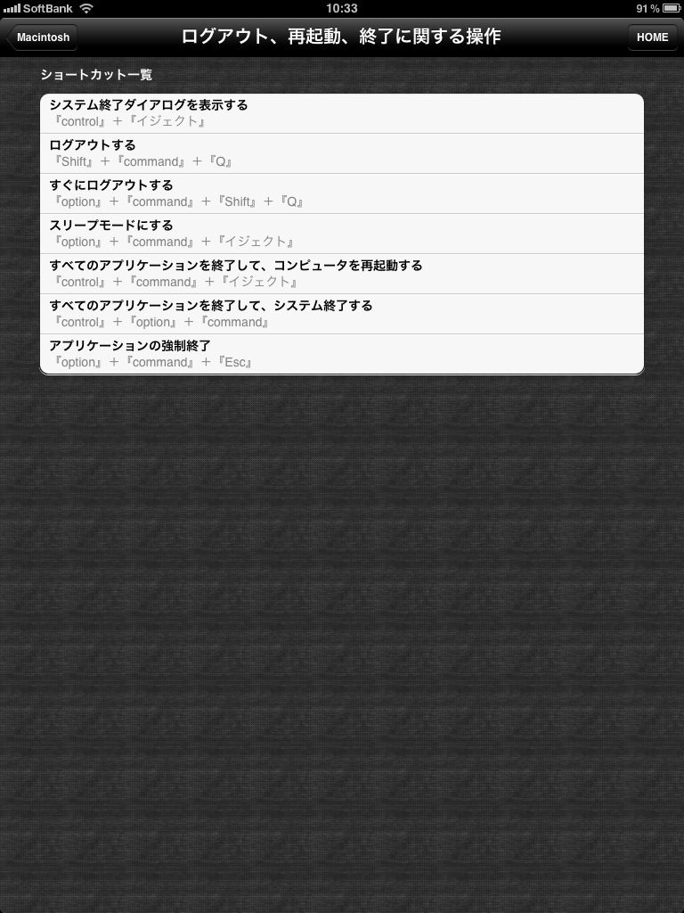Tap the 91 % battery percentage
The height and width of the screenshot is (913, 684).
point(647,9)
